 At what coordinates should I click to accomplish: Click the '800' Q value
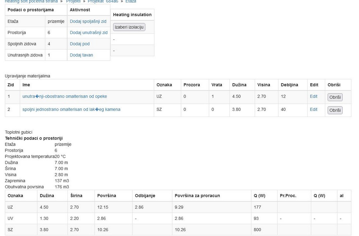pos(257,230)
